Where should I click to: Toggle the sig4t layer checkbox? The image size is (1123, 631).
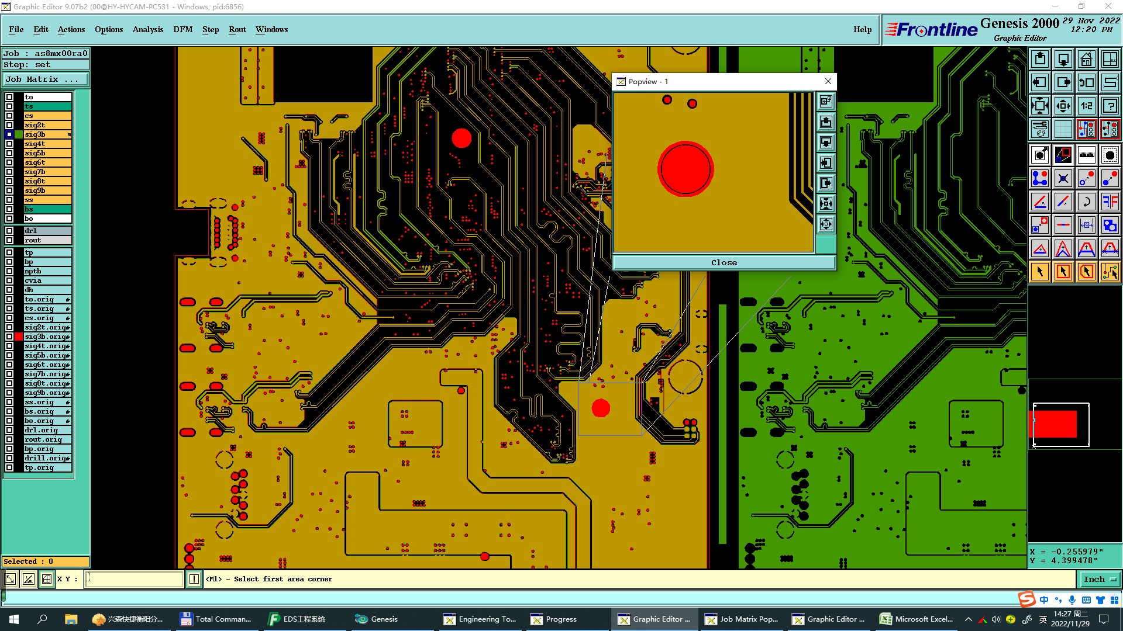[x=9, y=144]
